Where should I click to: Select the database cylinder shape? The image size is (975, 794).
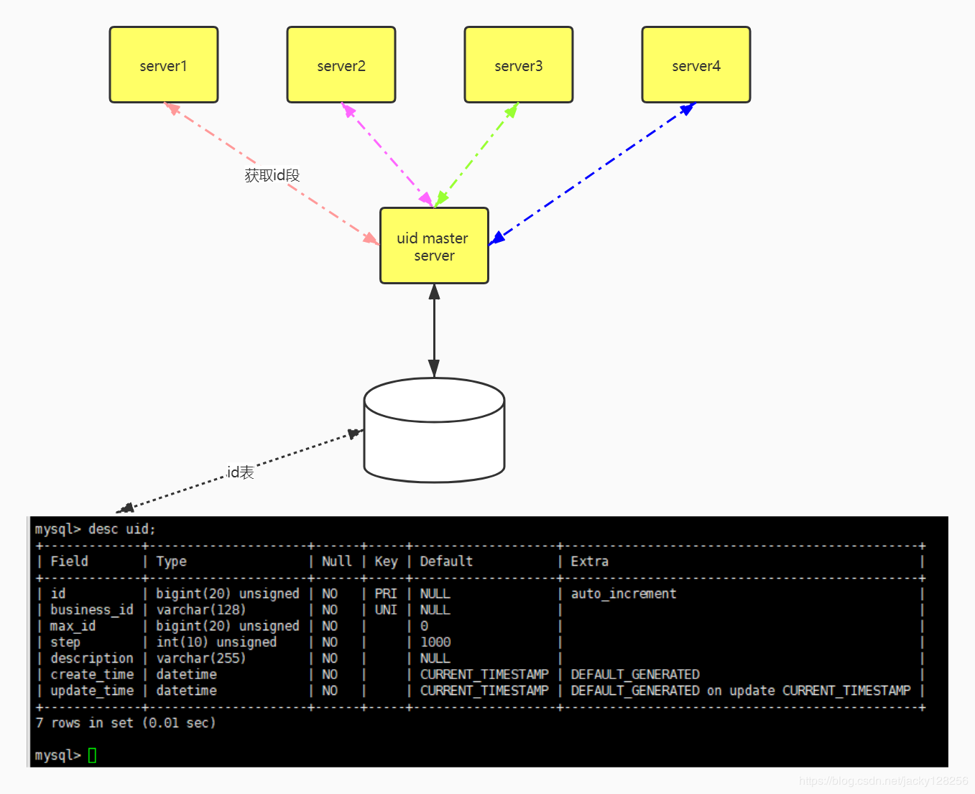(x=434, y=430)
